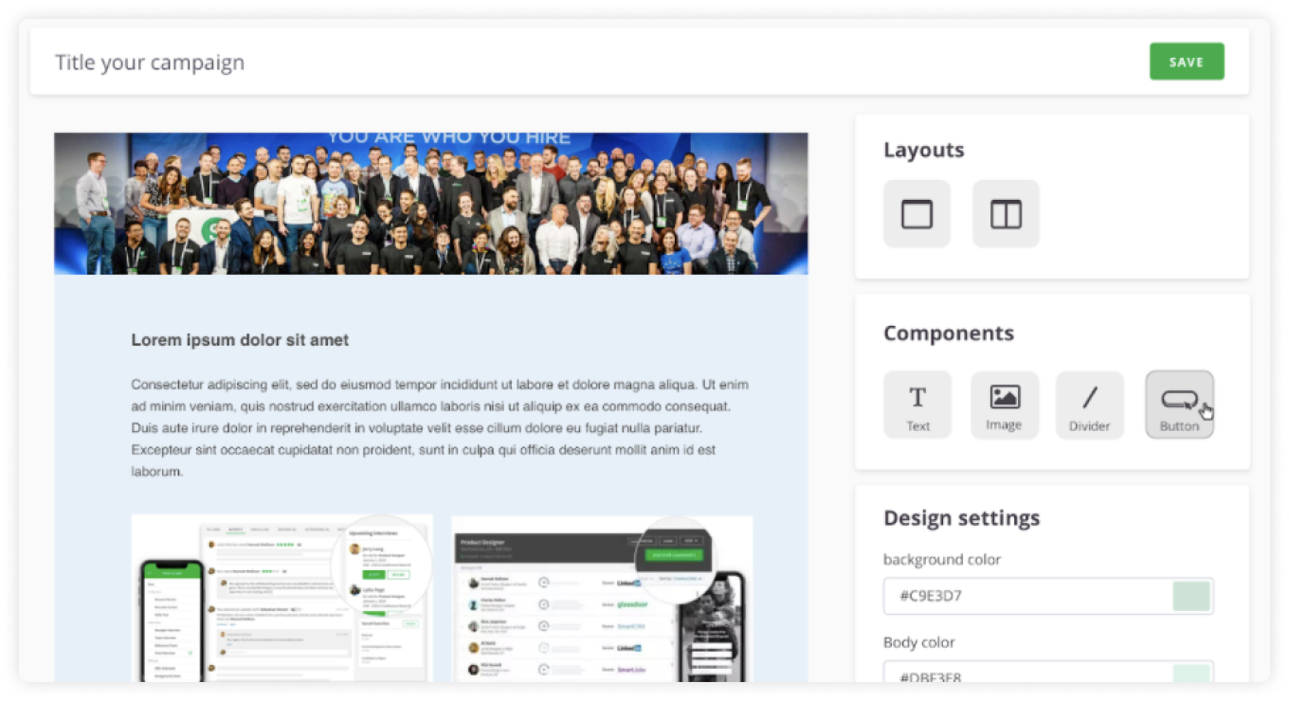
Task: Open the Body color swatch
Action: tap(1191, 674)
